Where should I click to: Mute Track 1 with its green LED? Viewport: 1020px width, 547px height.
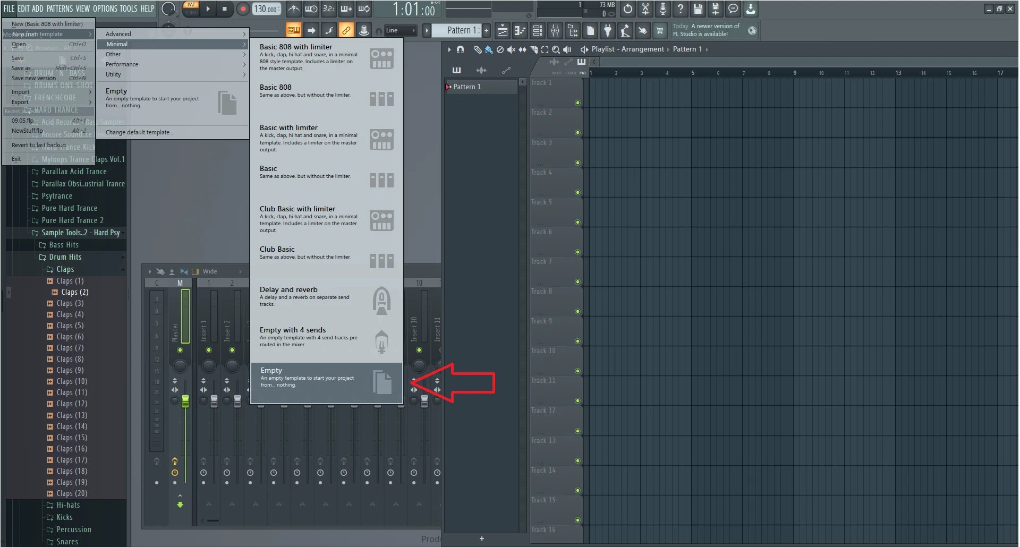point(577,103)
